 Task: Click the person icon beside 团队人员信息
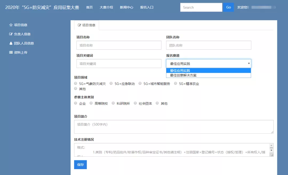point(11,43)
